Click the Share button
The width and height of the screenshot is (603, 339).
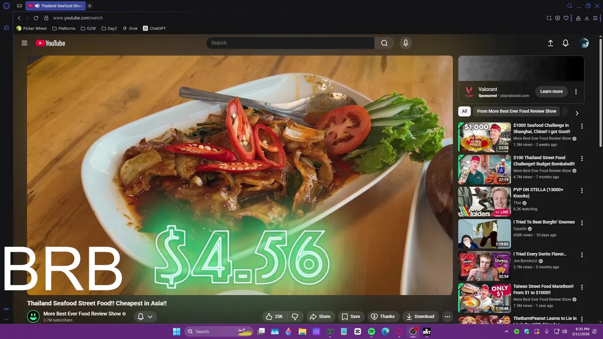[320, 316]
